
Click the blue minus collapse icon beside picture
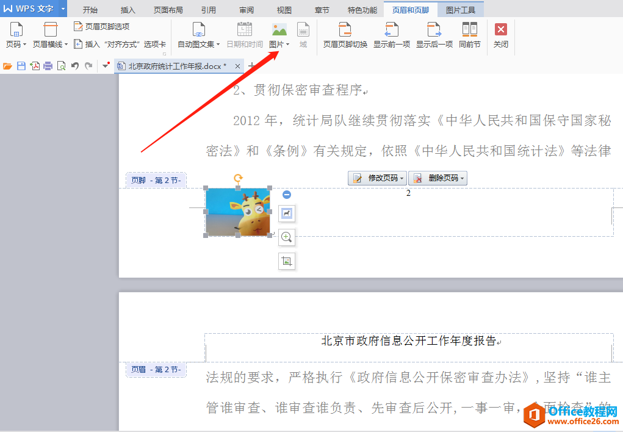click(286, 195)
